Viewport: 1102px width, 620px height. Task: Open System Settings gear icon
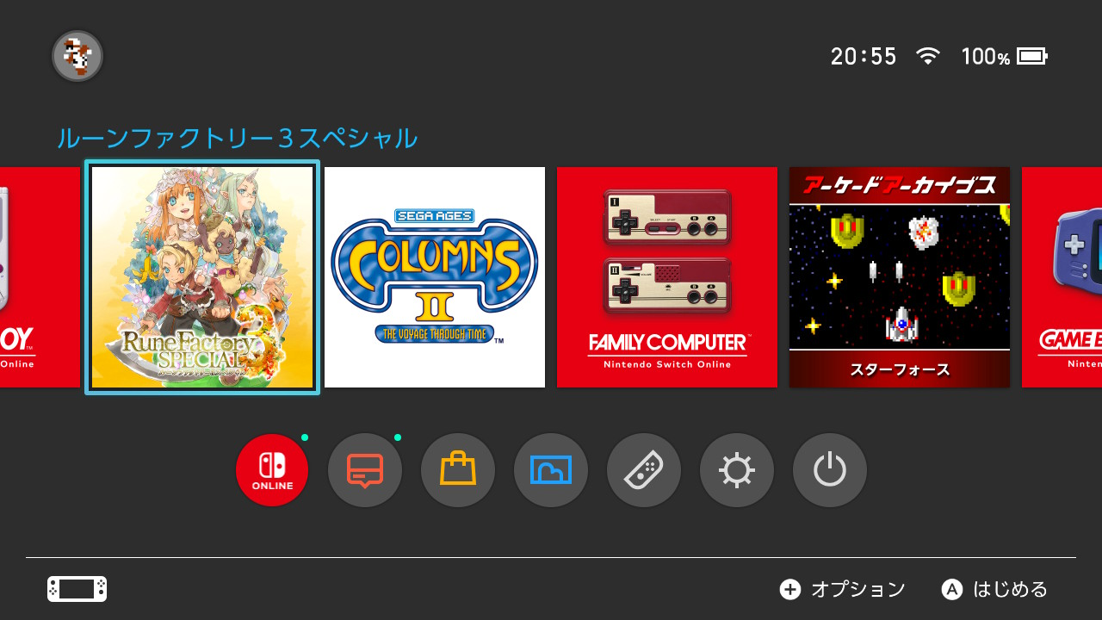pos(737,470)
